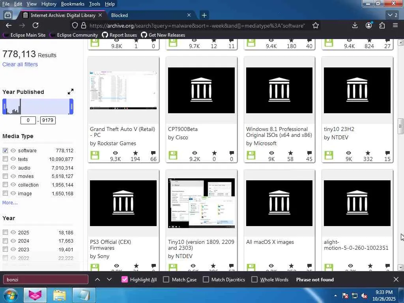Image resolution: width=404 pixels, height=303 pixels.
Task: Click the site padlock security icon
Action: (x=84, y=26)
